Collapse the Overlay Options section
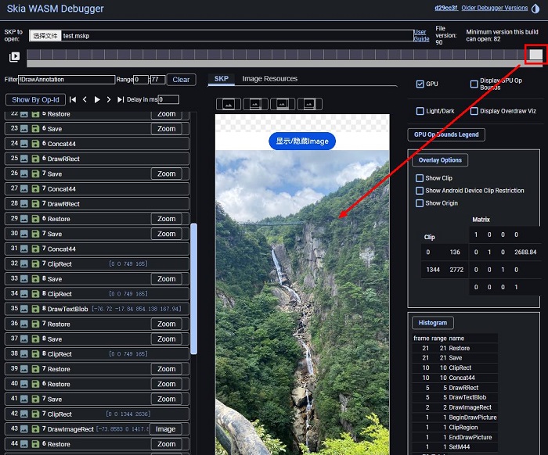Screen dimensions: 548x455 pyautogui.click(x=441, y=160)
